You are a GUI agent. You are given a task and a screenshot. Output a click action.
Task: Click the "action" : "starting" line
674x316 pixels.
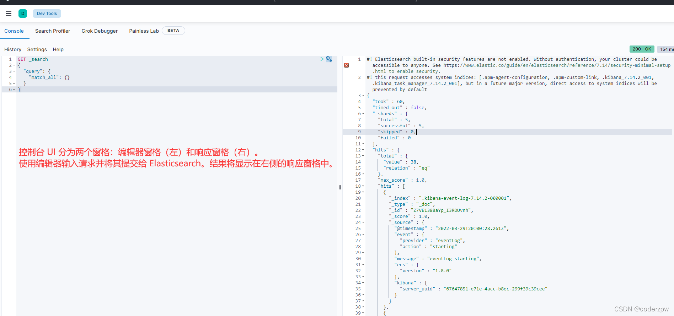(428, 247)
